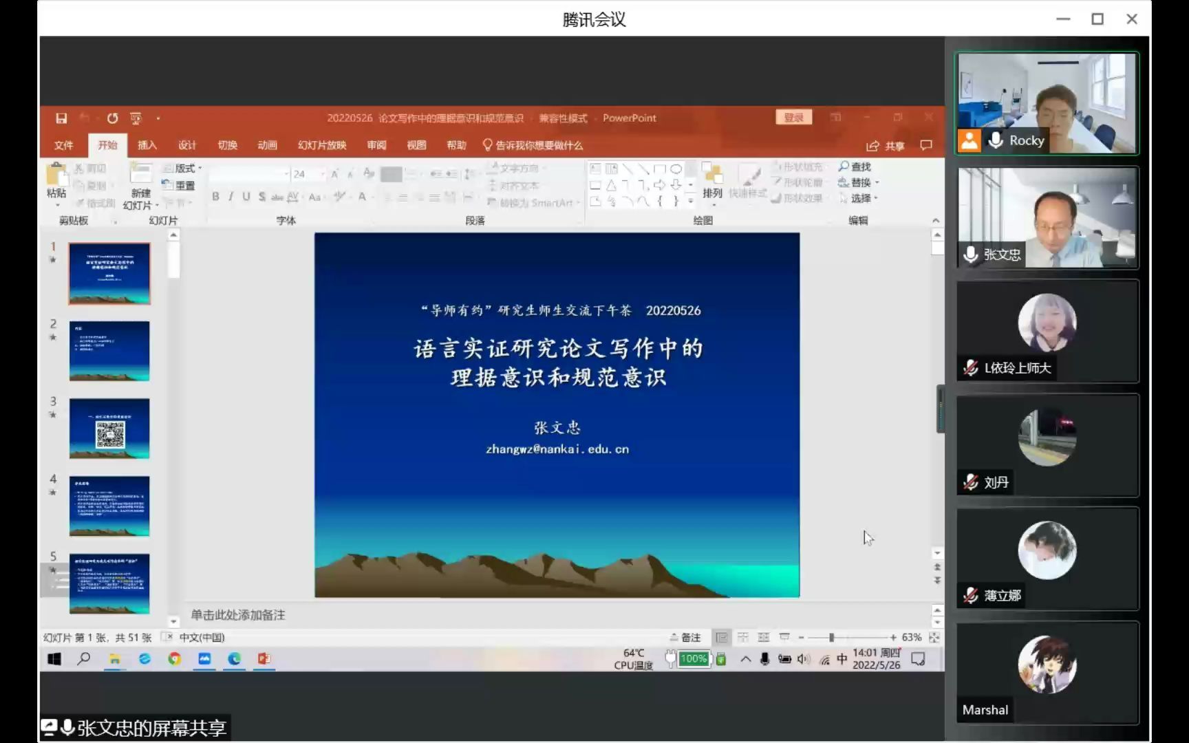Click the repeat/redo arrow in quick access toolbar
The image size is (1189, 743).
(x=112, y=118)
